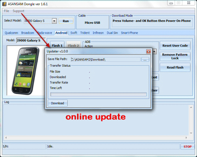Click the Save File Path field
Screen dimensions: 197x157
point(106,59)
